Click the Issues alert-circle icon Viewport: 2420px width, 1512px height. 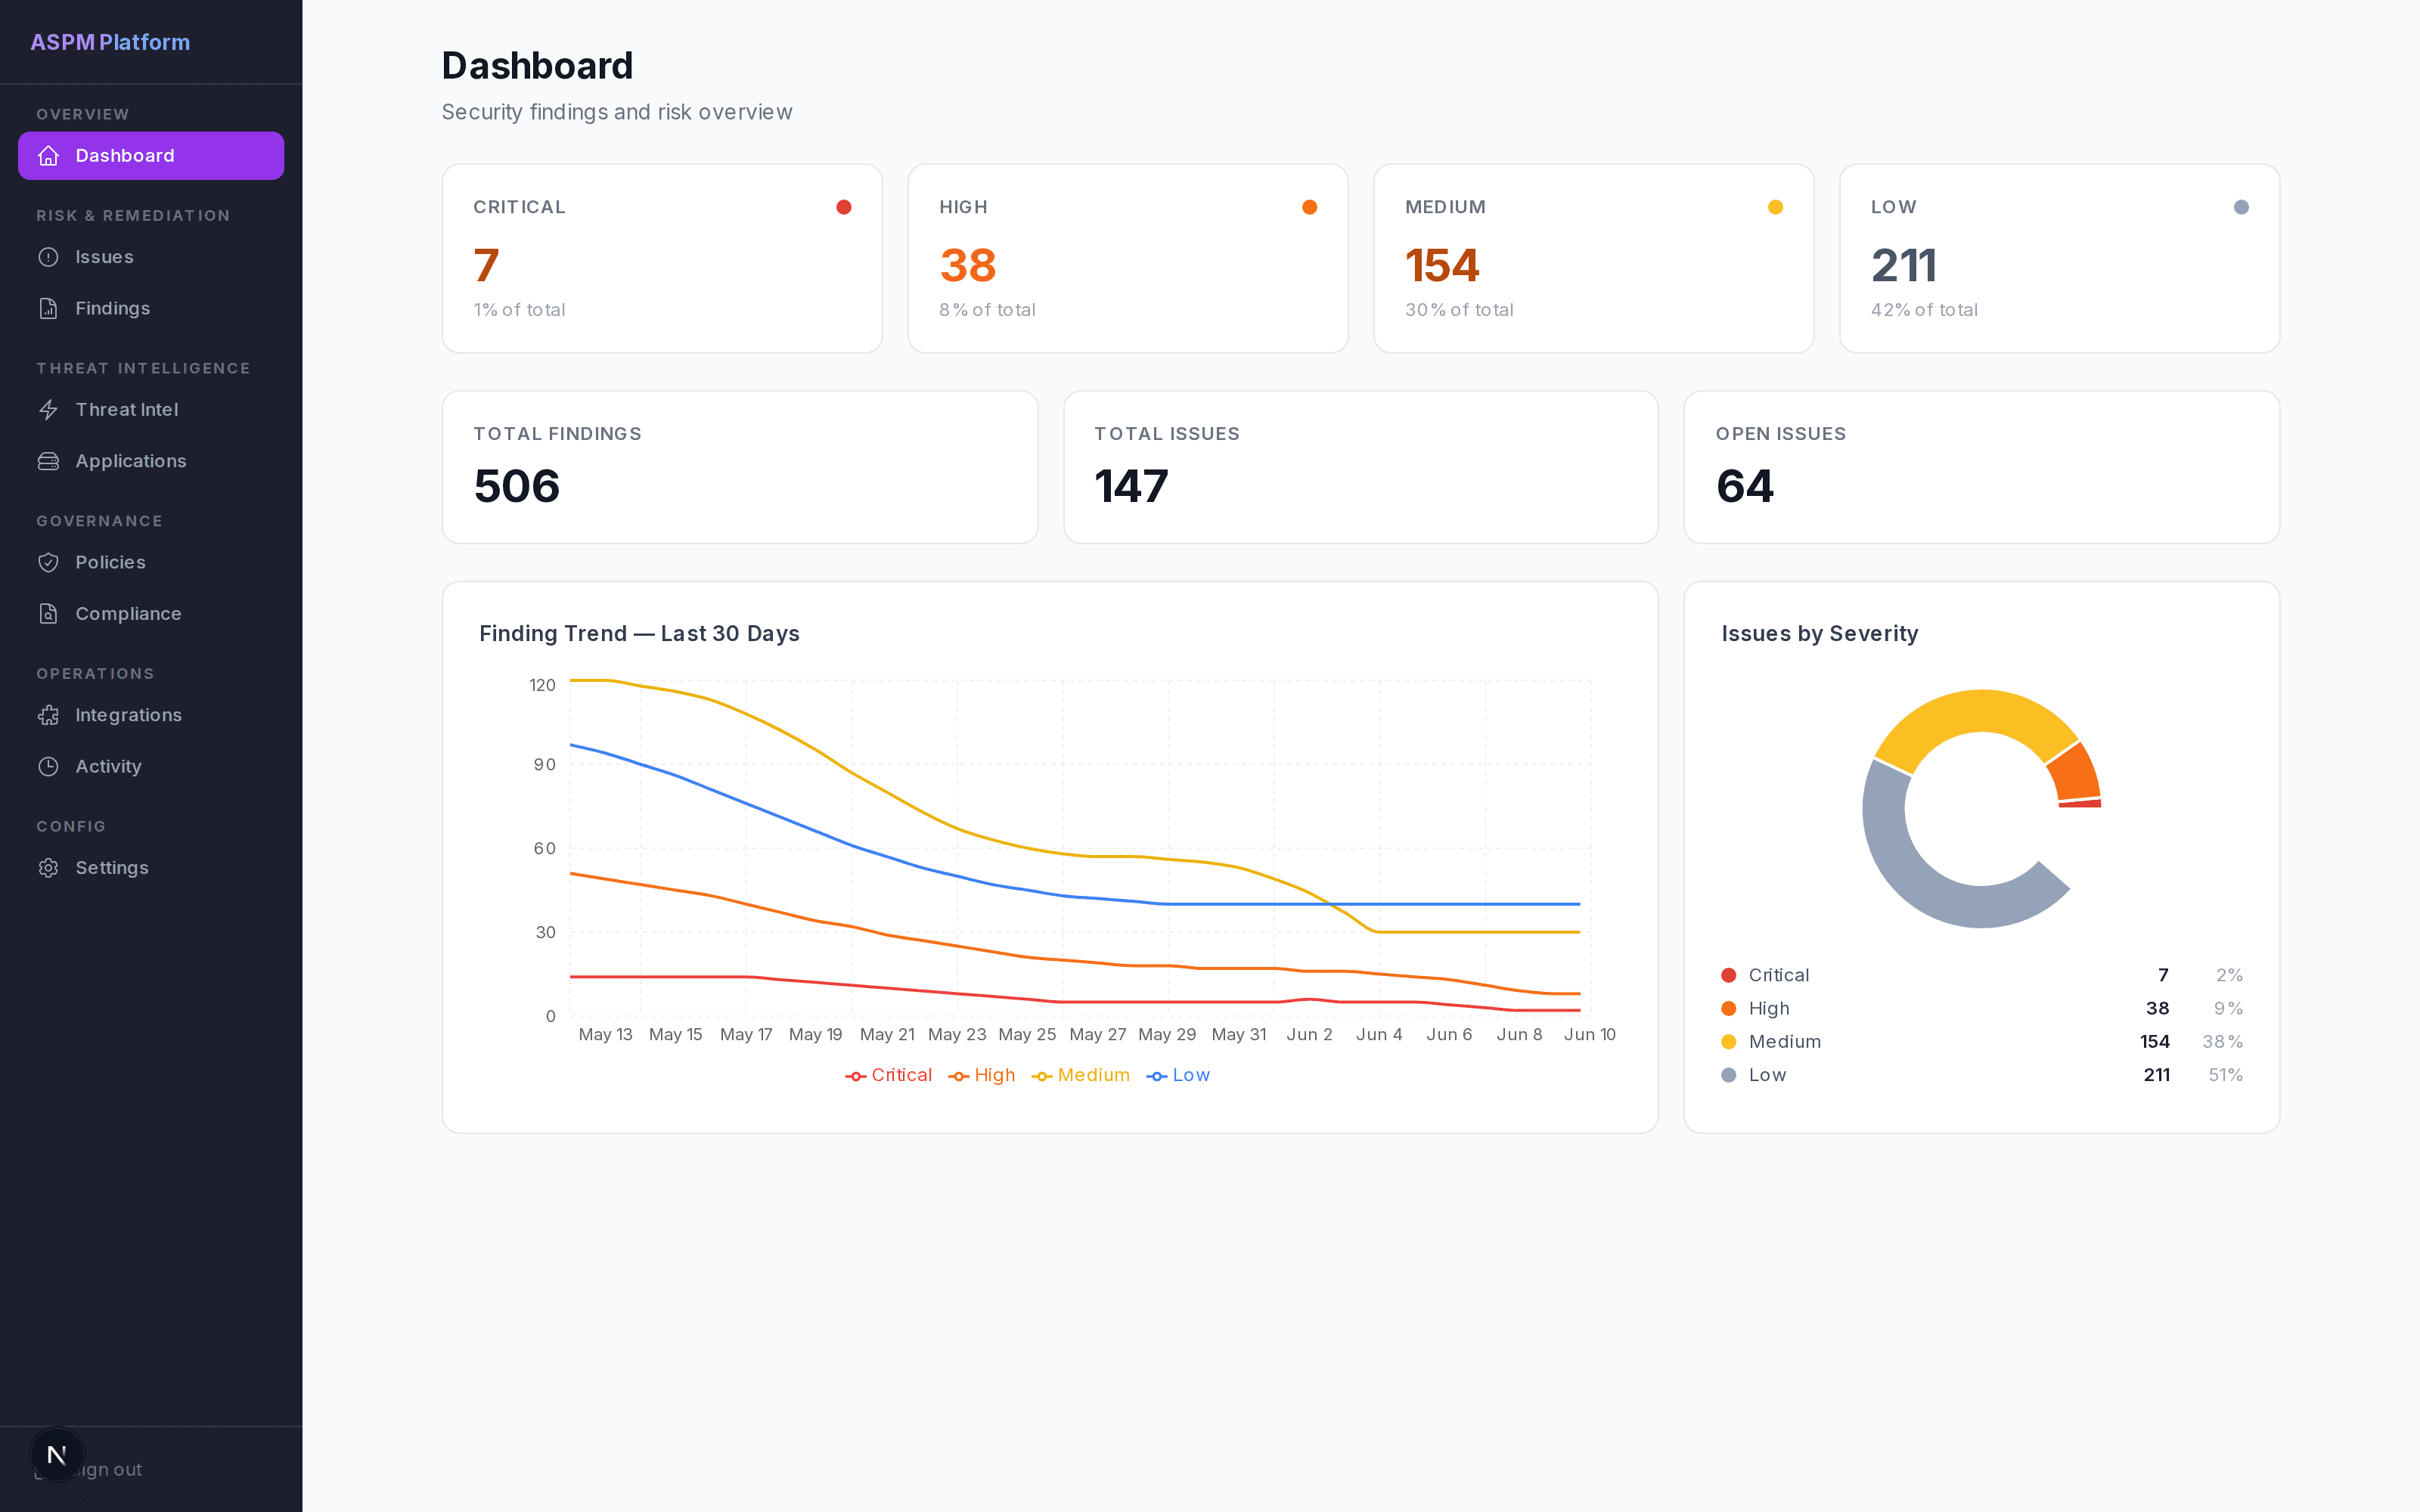pyautogui.click(x=48, y=257)
